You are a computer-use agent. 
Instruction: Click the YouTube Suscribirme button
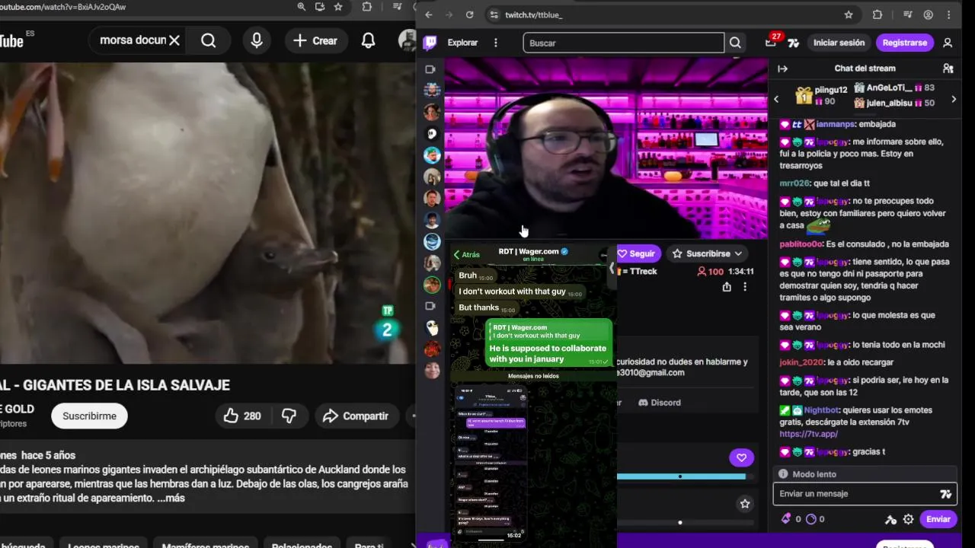(89, 416)
